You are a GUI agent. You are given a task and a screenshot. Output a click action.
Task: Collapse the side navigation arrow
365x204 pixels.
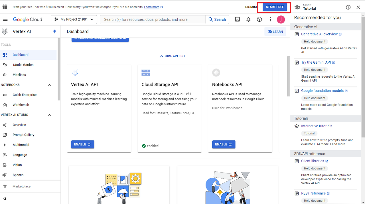5,199
